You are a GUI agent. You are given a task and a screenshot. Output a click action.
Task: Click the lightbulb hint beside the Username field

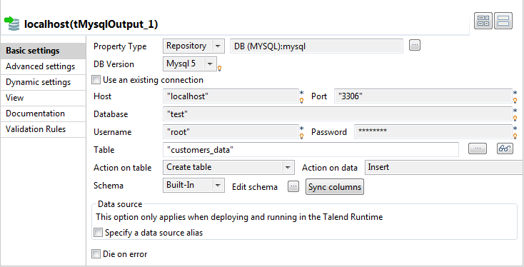301,136
